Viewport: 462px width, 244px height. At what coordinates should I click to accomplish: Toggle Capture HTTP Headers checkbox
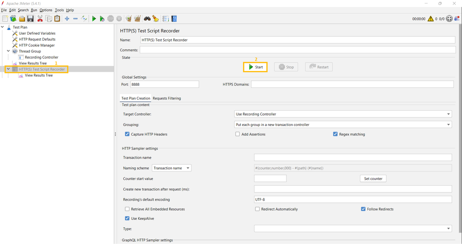click(x=127, y=134)
